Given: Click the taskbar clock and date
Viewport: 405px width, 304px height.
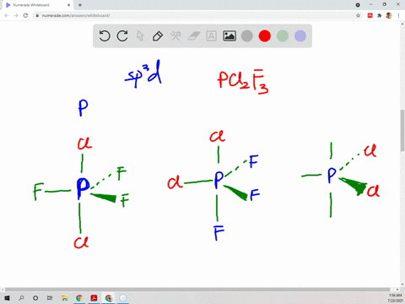Looking at the screenshot, I should [395, 298].
